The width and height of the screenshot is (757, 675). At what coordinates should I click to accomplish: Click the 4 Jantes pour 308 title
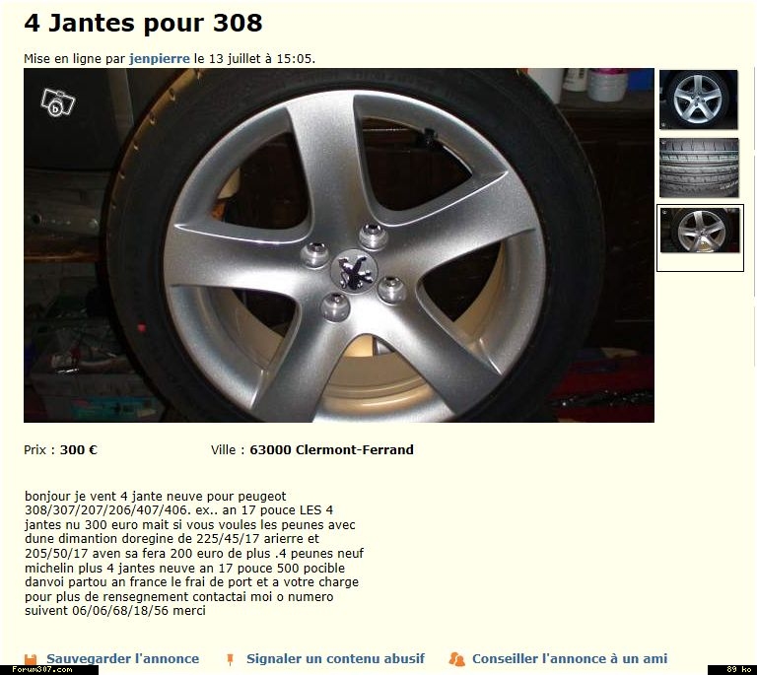pos(143,23)
